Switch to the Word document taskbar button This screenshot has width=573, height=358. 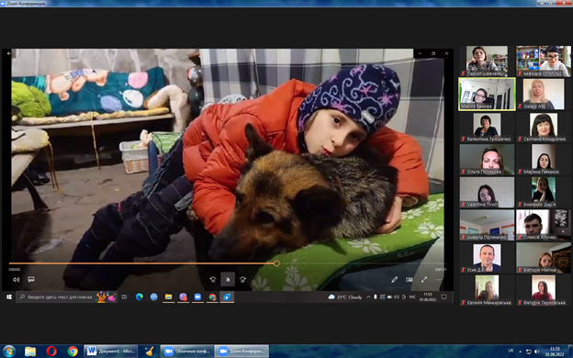tap(111, 352)
